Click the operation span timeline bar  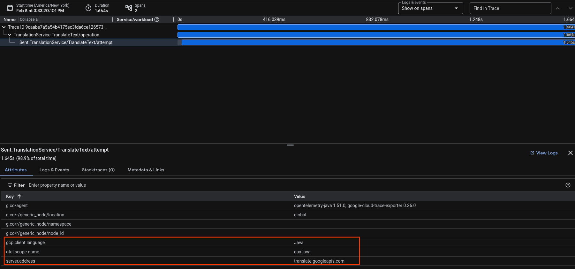click(x=376, y=35)
